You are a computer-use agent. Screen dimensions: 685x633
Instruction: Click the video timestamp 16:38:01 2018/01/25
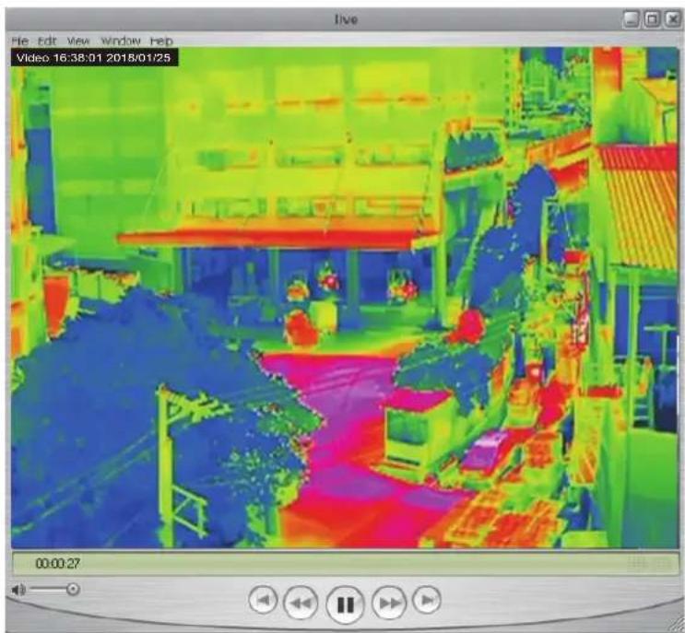click(112, 58)
